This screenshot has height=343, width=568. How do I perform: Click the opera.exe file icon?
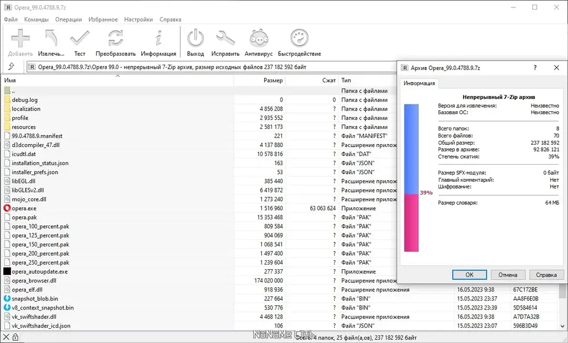point(7,208)
